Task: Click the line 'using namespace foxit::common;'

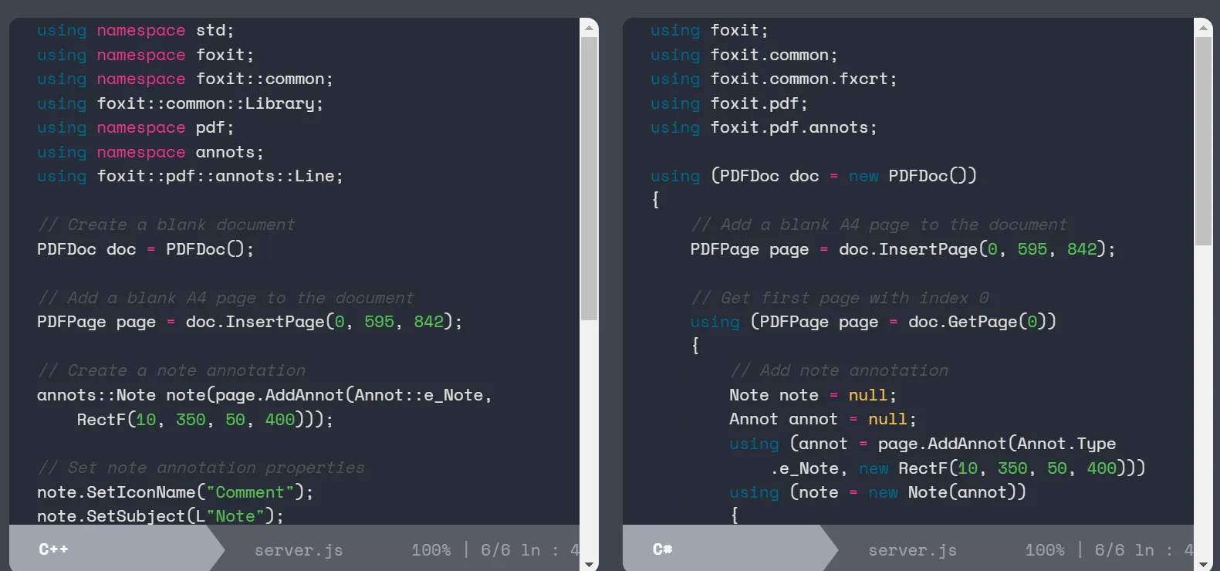Action: (185, 79)
